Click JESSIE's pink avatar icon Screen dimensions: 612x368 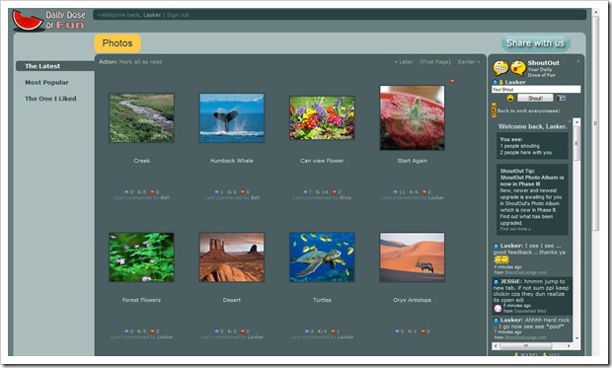pos(497,308)
